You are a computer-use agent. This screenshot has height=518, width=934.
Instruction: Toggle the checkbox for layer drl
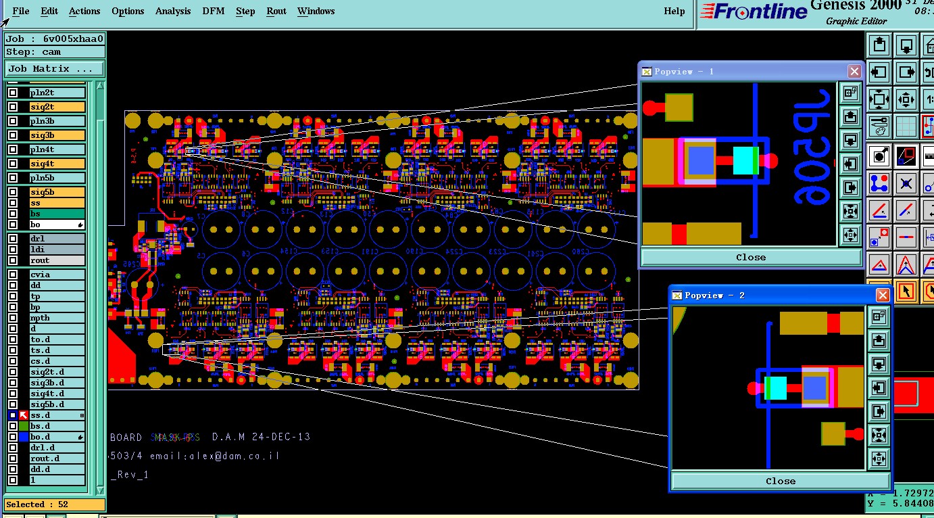point(13,239)
